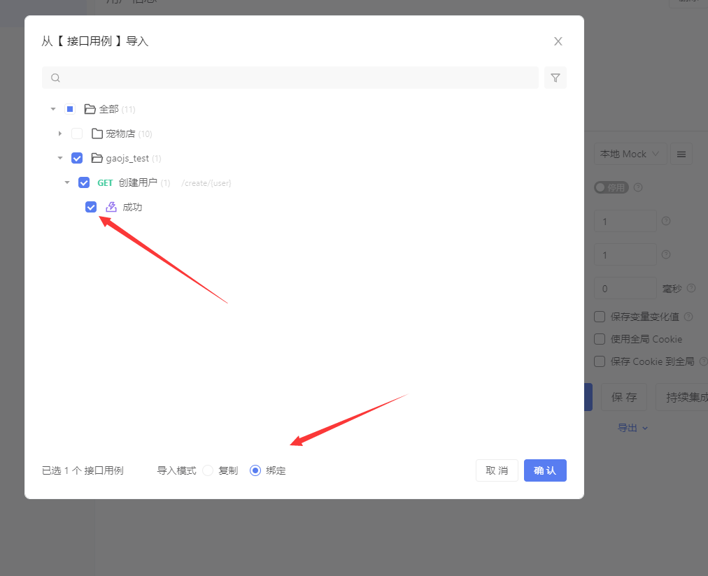Click the 确认 button
708x576 pixels.
[545, 470]
